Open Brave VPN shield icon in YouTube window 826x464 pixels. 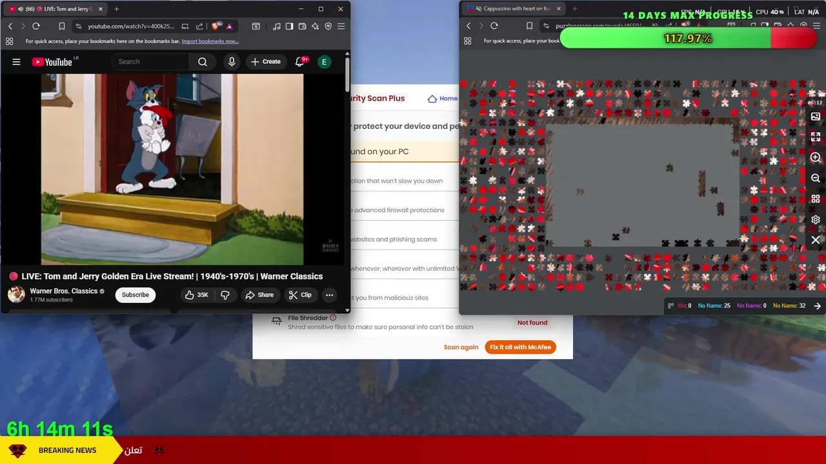coord(328,26)
